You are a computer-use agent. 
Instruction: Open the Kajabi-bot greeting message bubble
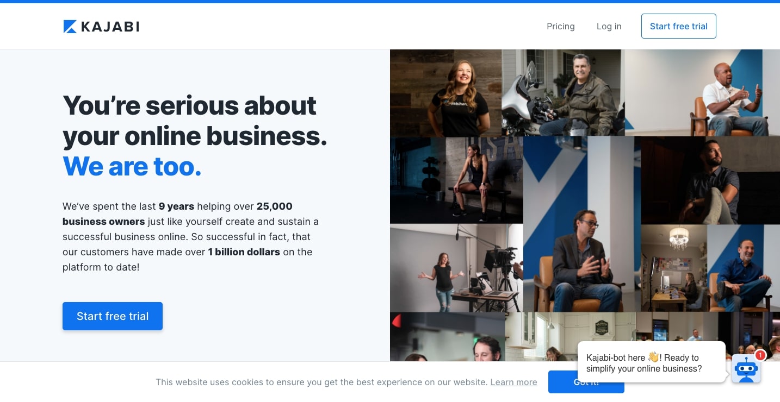[652, 362]
